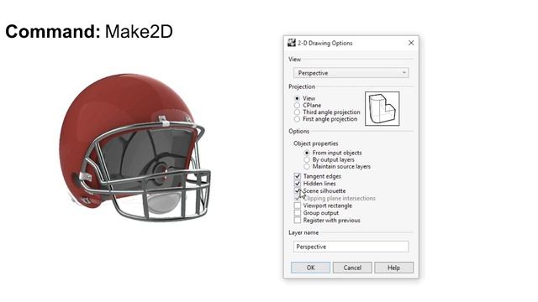Select Maintain source layers option

coord(307,166)
